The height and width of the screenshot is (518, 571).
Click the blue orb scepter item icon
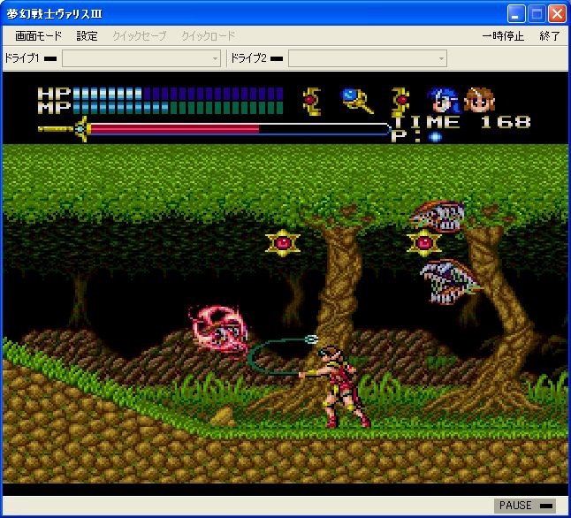pyautogui.click(x=357, y=101)
